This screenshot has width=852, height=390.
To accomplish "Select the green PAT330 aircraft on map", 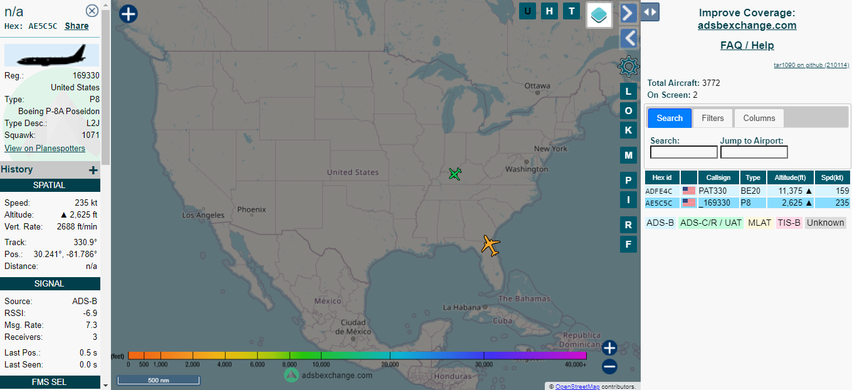I will click(456, 174).
